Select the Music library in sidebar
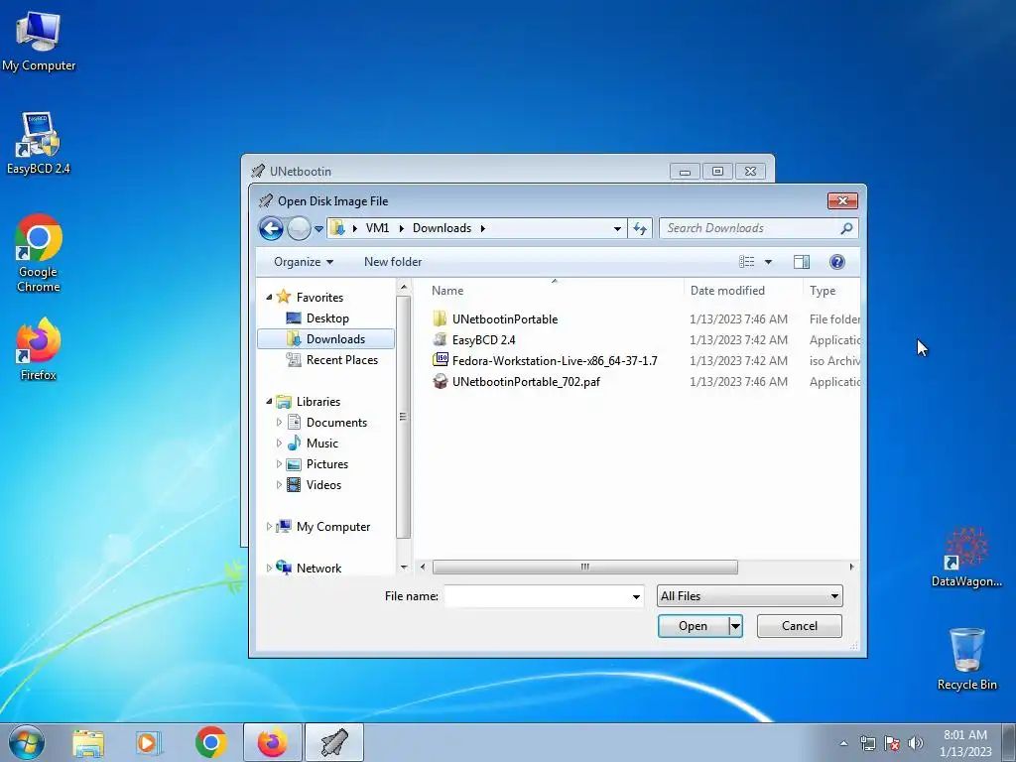1016x762 pixels. tap(322, 444)
